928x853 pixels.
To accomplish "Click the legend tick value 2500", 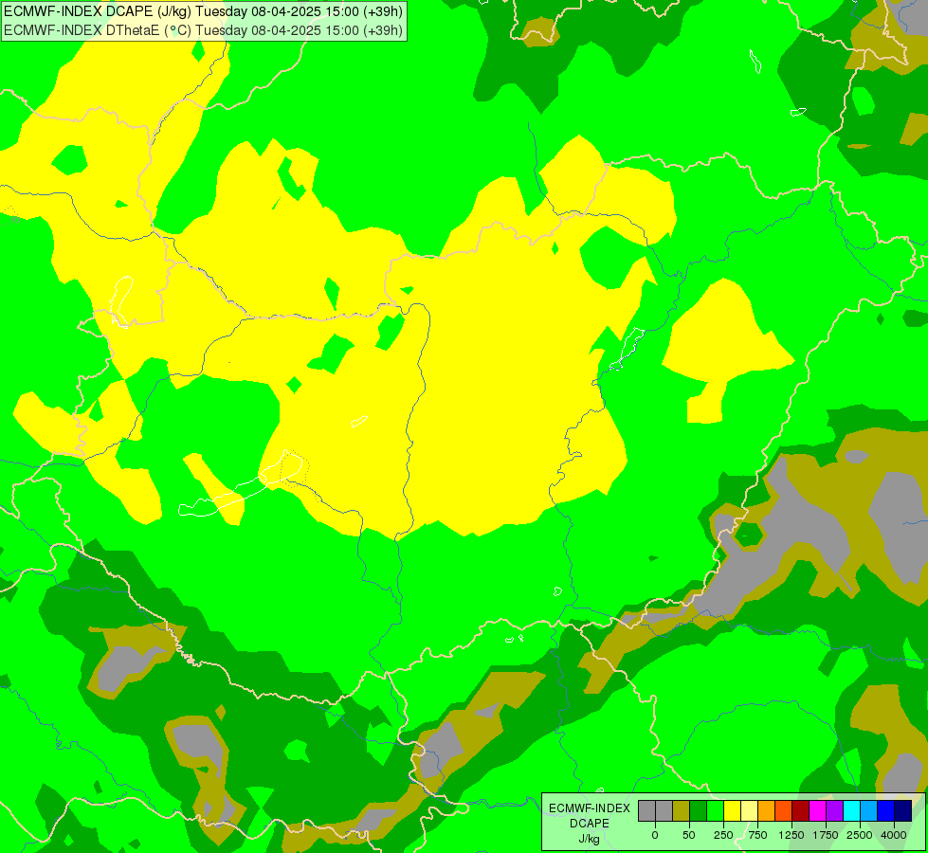I will point(860,835).
